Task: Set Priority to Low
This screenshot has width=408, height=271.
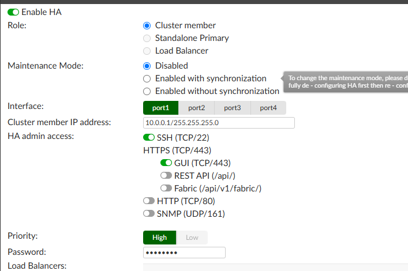Action: (192, 238)
